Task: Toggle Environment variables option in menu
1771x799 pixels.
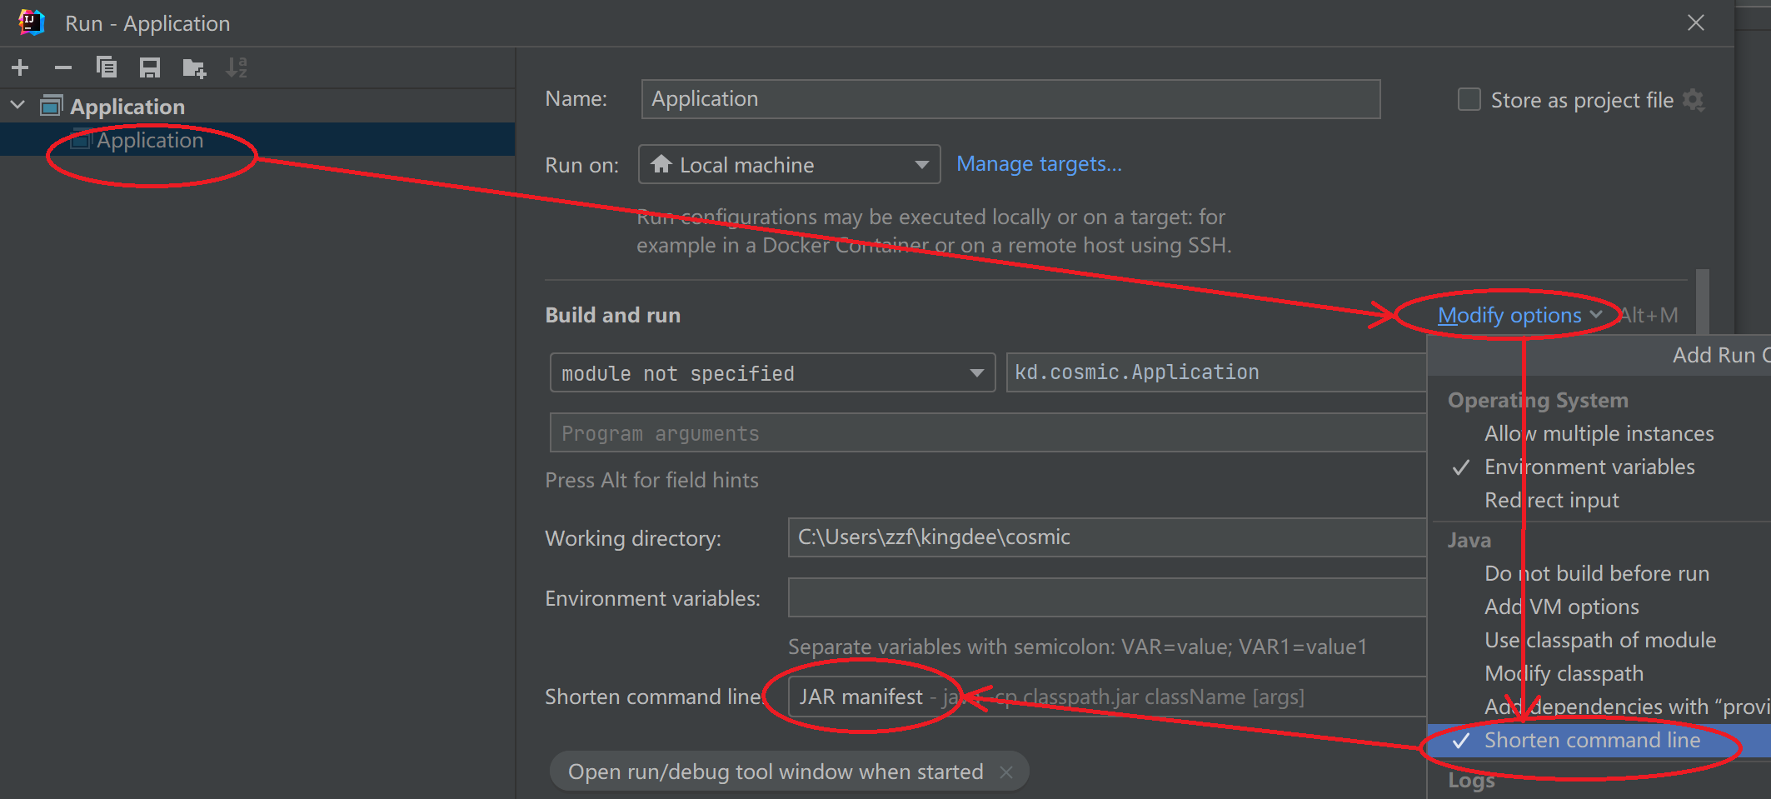Action: pos(1589,467)
